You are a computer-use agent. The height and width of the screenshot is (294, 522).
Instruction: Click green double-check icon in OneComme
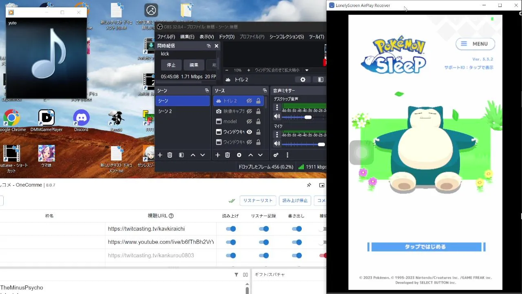(x=232, y=201)
